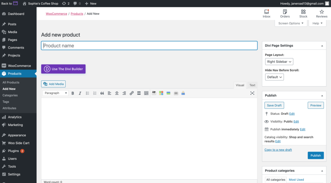Open the WooCommerce Inbox
Image resolution: width=331 pixels, height=183 pixels.
click(x=266, y=14)
